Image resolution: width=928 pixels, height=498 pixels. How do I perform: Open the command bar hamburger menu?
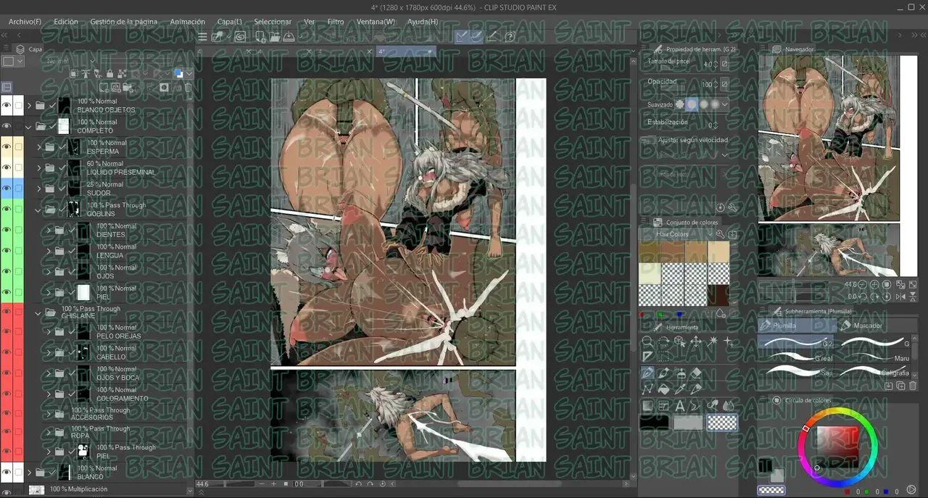tap(203, 37)
